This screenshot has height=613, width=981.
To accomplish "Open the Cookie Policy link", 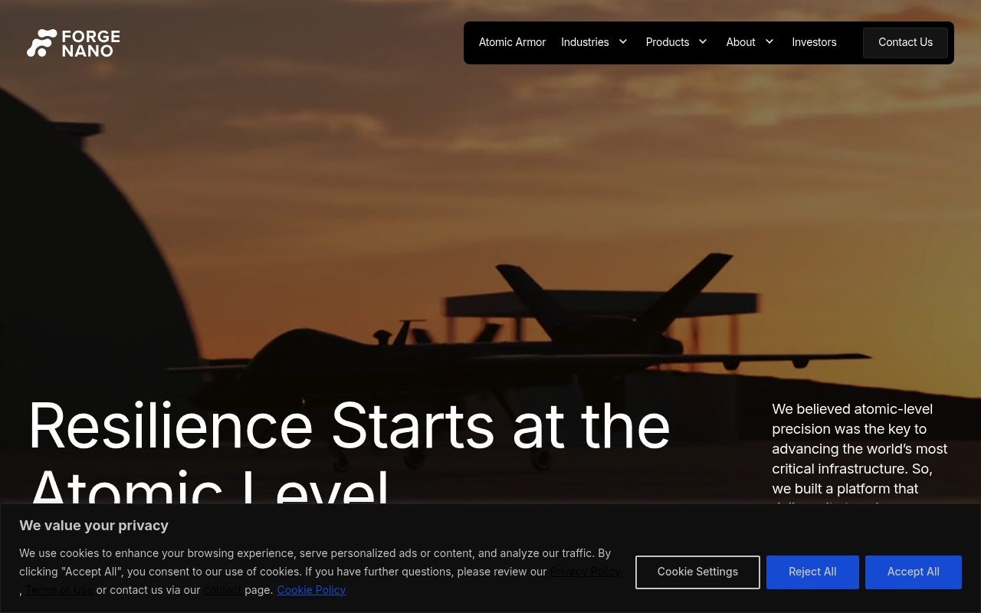I will point(311,590).
